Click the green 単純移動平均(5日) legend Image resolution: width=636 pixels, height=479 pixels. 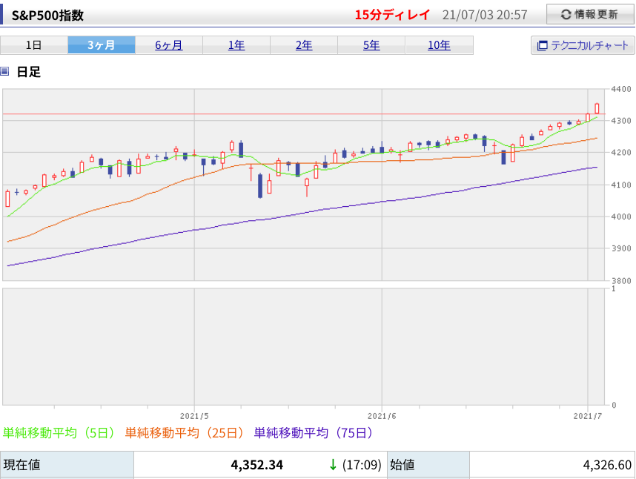click(x=59, y=433)
